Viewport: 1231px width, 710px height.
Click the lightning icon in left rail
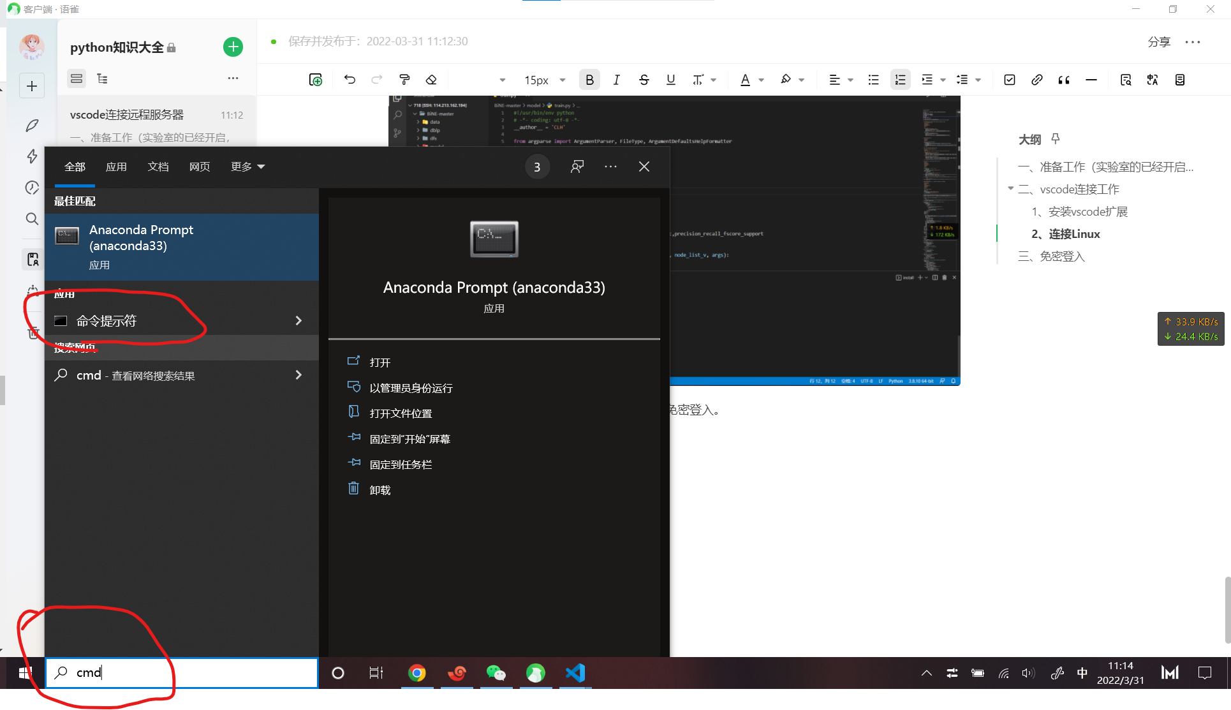[x=32, y=156]
